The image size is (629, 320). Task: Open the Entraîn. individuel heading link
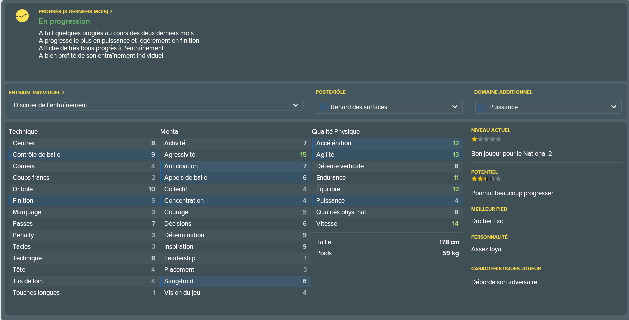pyautogui.click(x=37, y=92)
